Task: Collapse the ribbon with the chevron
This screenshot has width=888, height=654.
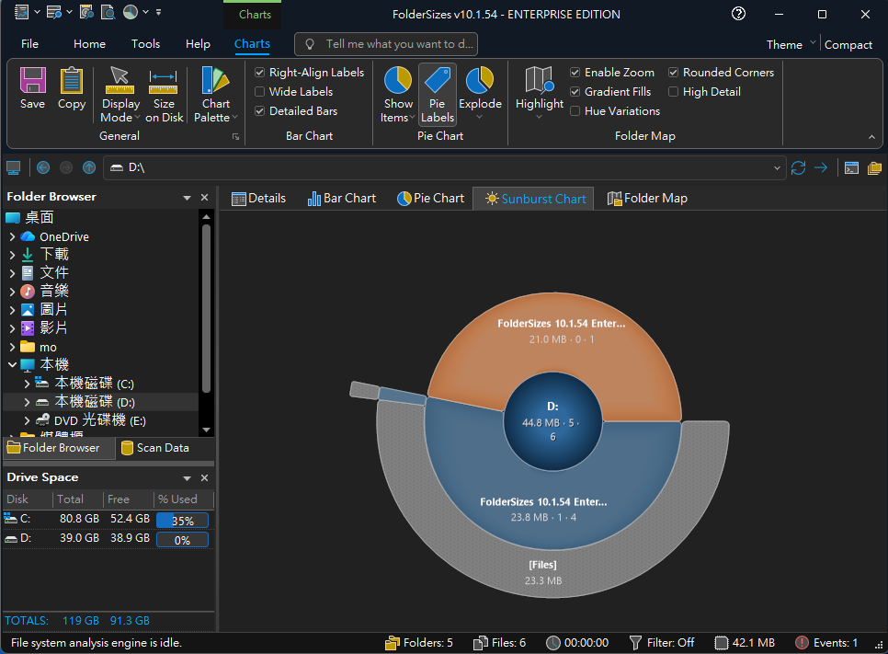Action: point(871,136)
